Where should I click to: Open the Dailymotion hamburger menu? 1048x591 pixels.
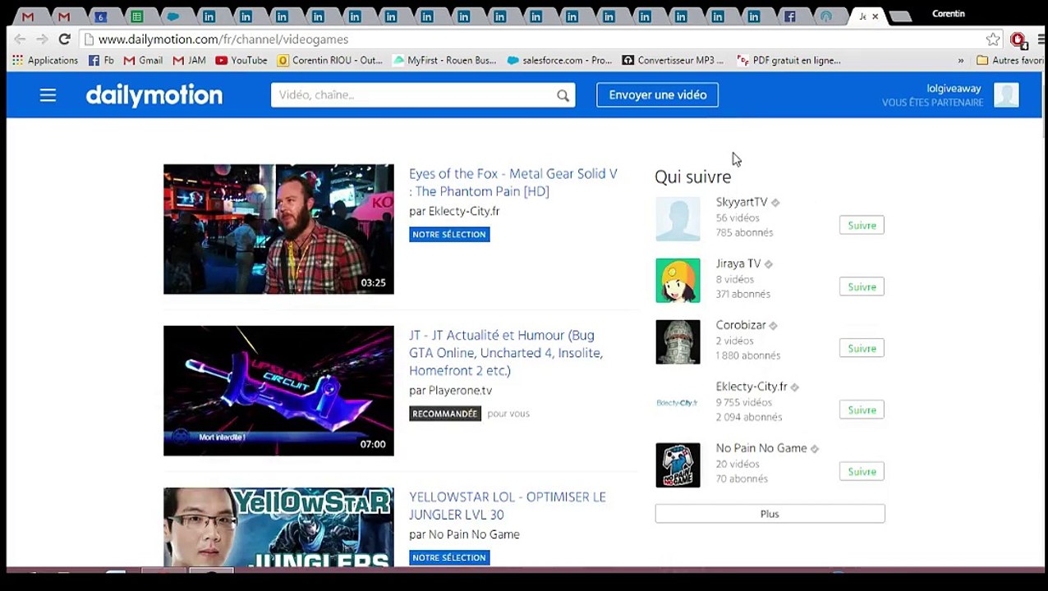[x=48, y=95]
